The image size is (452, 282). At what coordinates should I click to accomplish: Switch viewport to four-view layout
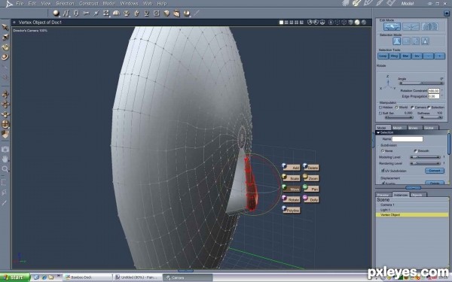point(296,22)
